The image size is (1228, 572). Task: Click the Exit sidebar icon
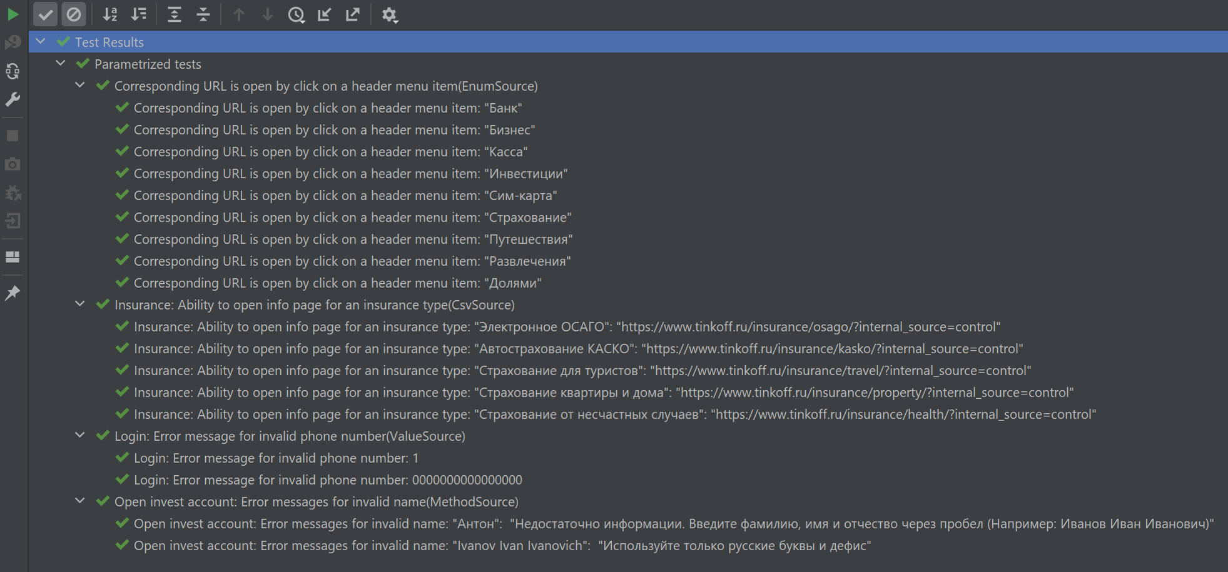[x=13, y=221]
